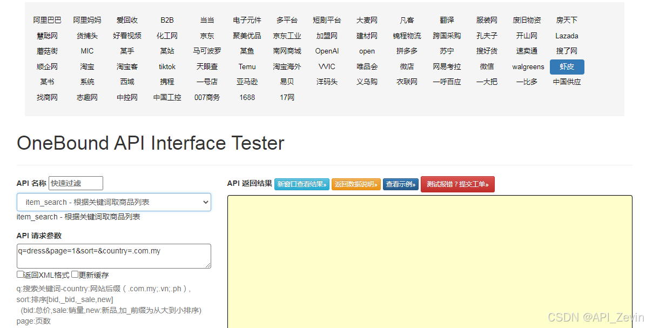Open the 马可波罗 tab
The height and width of the screenshot is (328, 646).
click(x=207, y=51)
